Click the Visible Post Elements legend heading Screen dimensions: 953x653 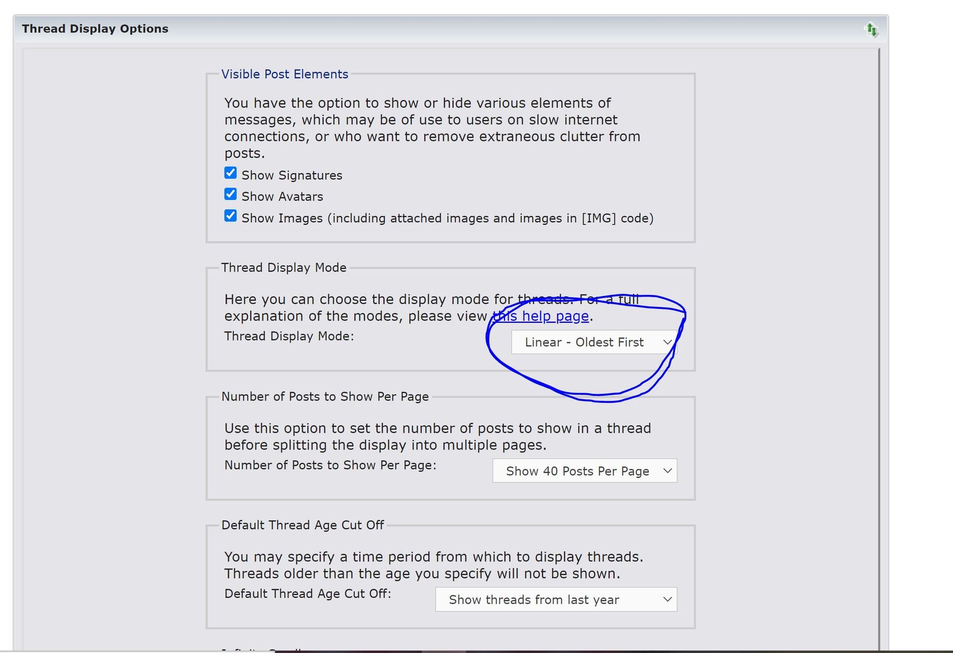(284, 74)
